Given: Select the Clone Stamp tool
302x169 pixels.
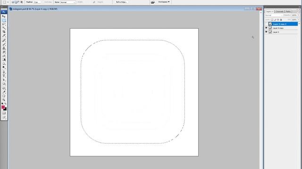Looking at the screenshot, I should (4, 48).
